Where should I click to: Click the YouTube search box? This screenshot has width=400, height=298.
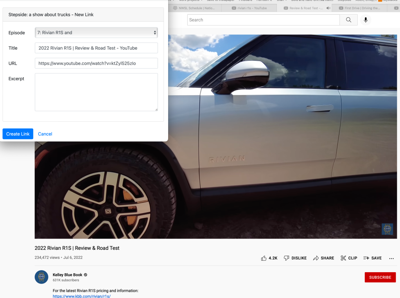coord(263,20)
